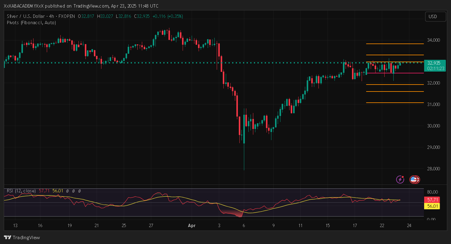Click the TradingView logo at bottom left
The image size is (451, 244).
(x=22, y=237)
